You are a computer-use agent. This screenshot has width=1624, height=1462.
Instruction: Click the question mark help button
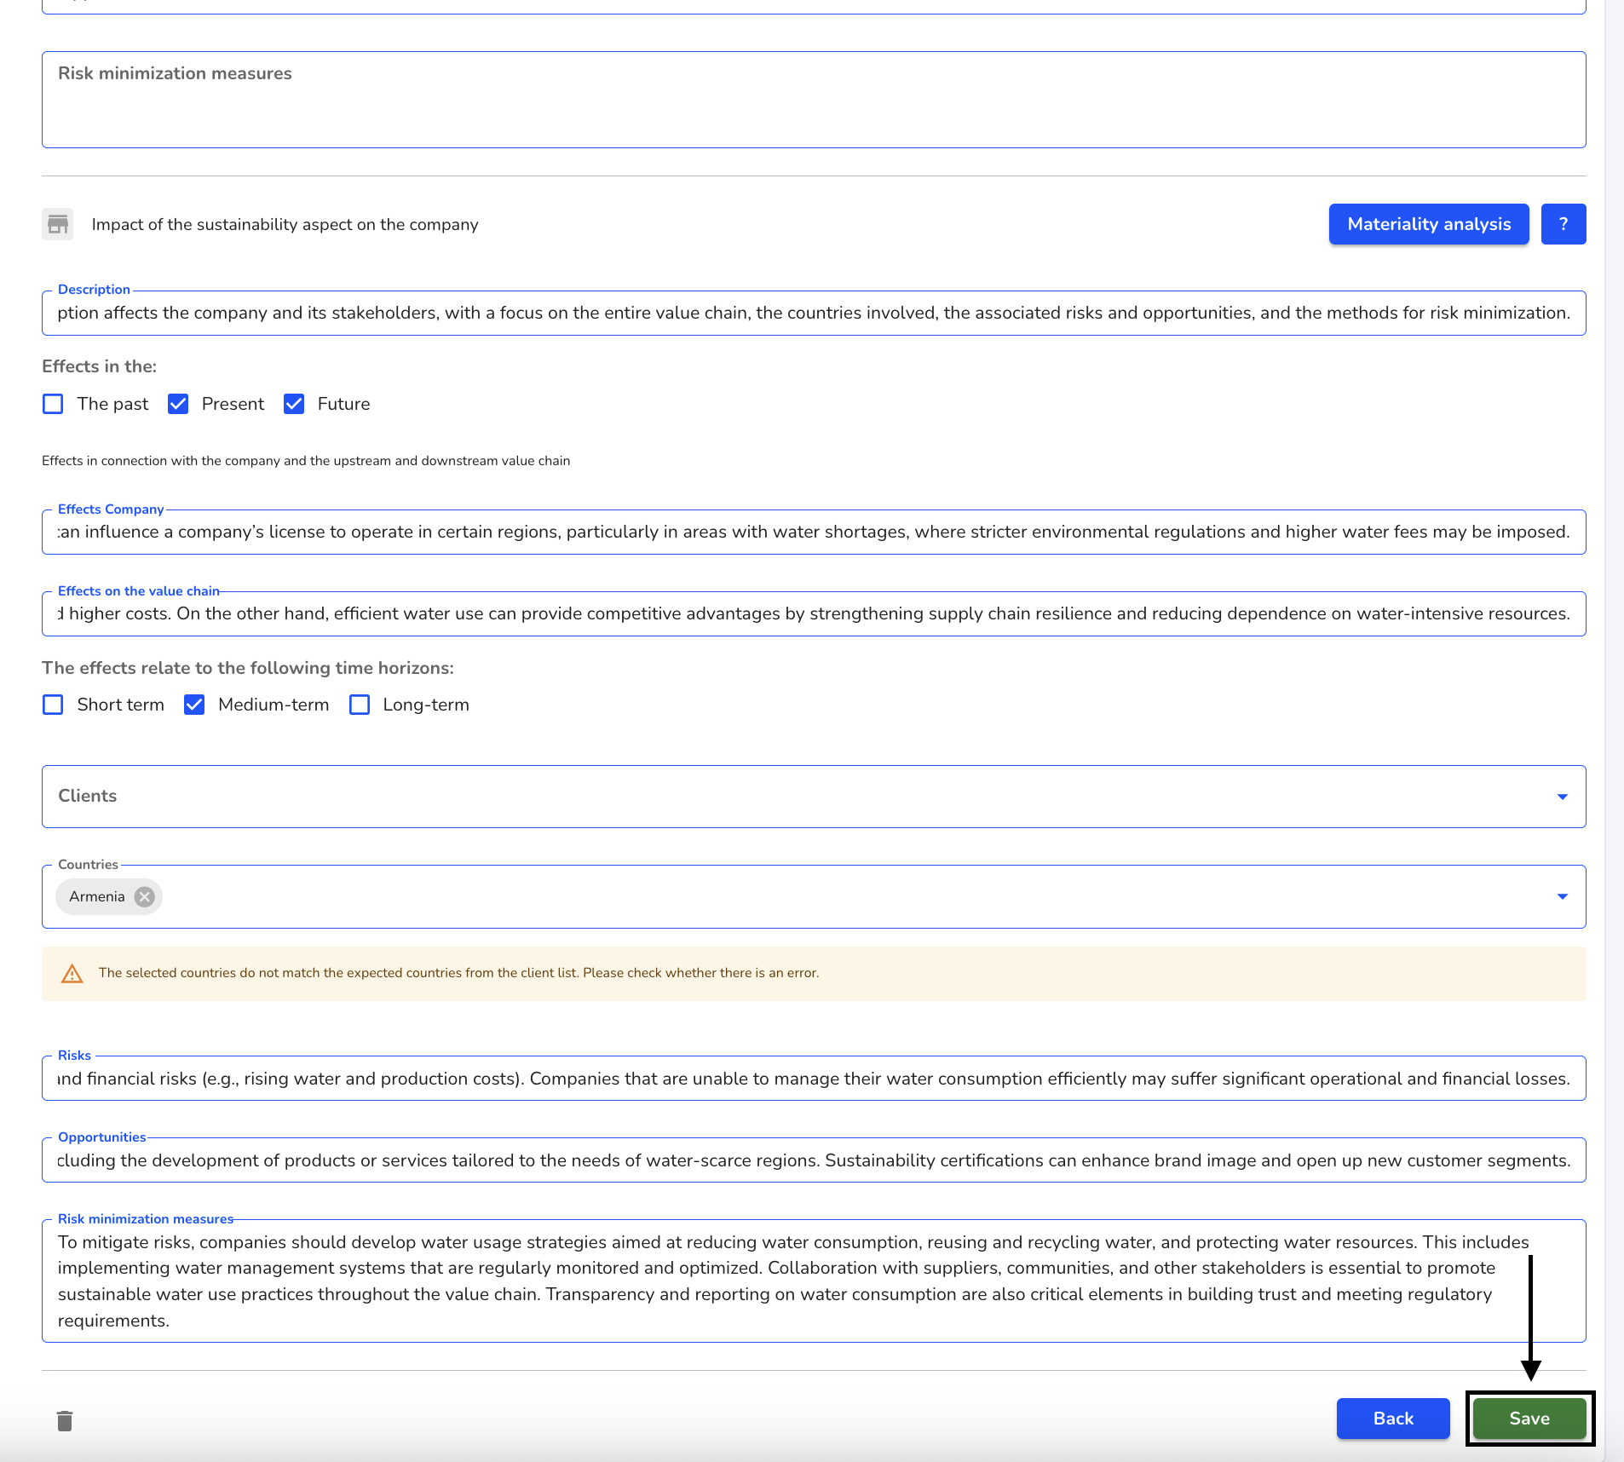click(x=1564, y=224)
